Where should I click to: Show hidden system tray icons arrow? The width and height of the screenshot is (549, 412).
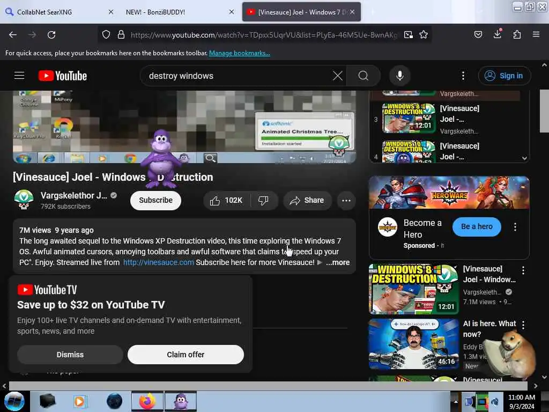(x=456, y=401)
